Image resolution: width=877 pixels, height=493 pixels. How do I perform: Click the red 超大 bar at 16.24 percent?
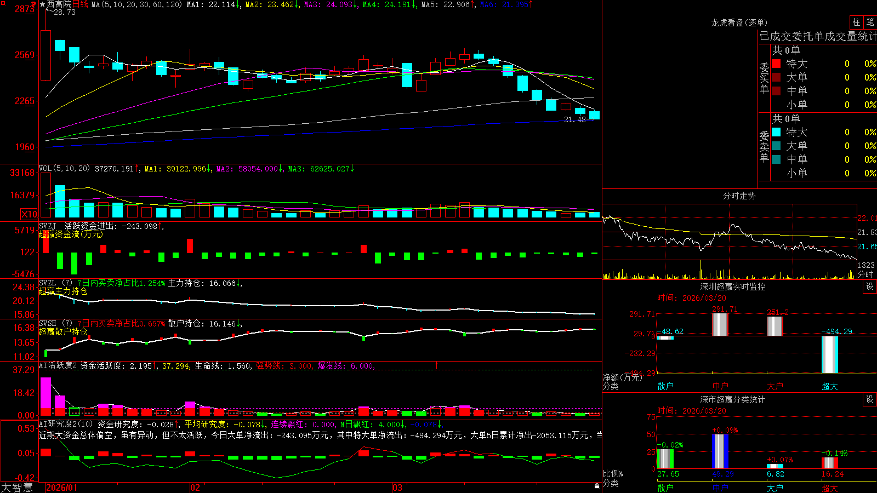[x=829, y=463]
